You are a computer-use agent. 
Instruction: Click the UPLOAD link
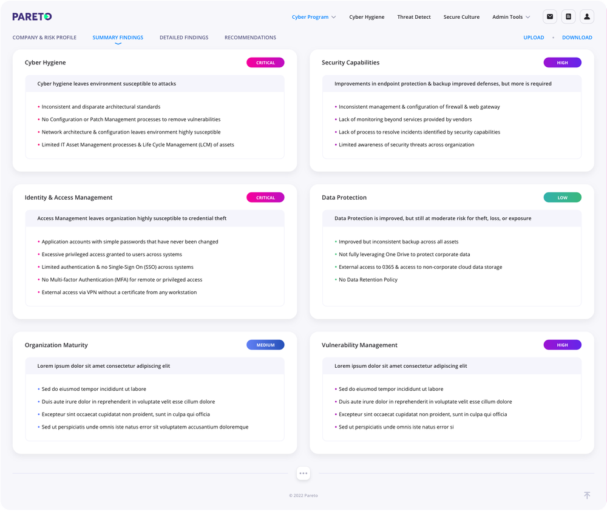click(x=534, y=37)
